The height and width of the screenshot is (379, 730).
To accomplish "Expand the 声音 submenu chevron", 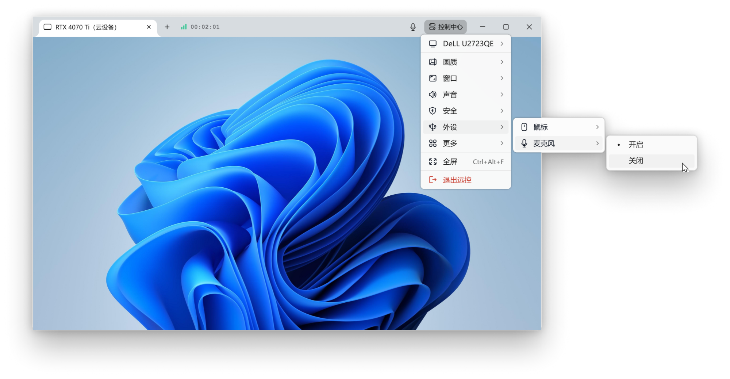I will [502, 95].
